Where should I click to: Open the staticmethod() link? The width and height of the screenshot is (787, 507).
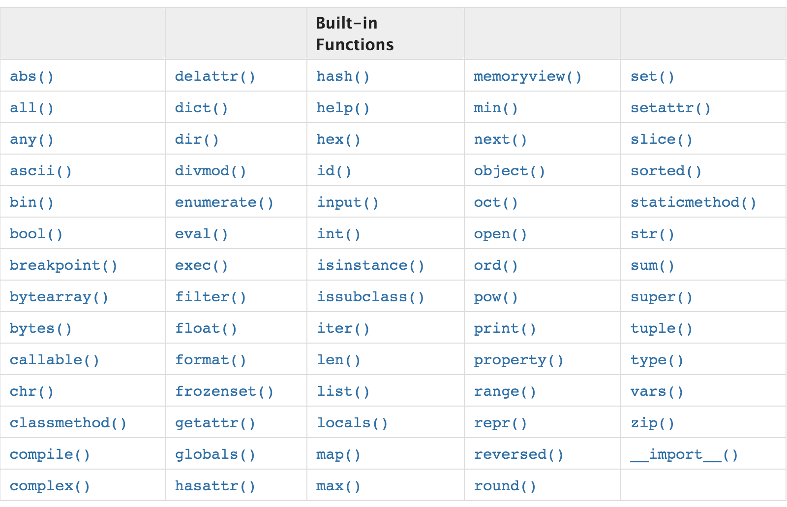pos(693,202)
